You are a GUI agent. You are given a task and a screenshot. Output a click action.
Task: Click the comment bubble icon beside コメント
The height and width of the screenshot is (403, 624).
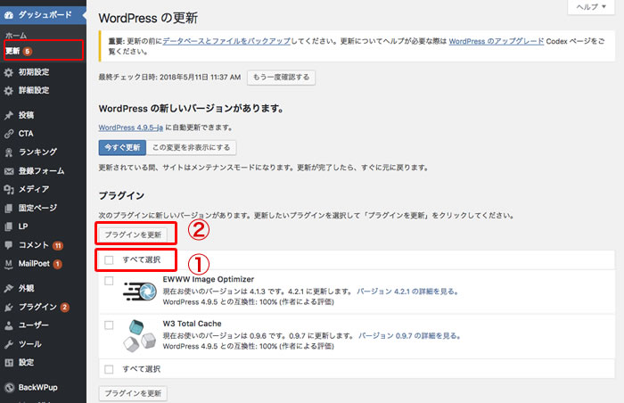pos(9,245)
